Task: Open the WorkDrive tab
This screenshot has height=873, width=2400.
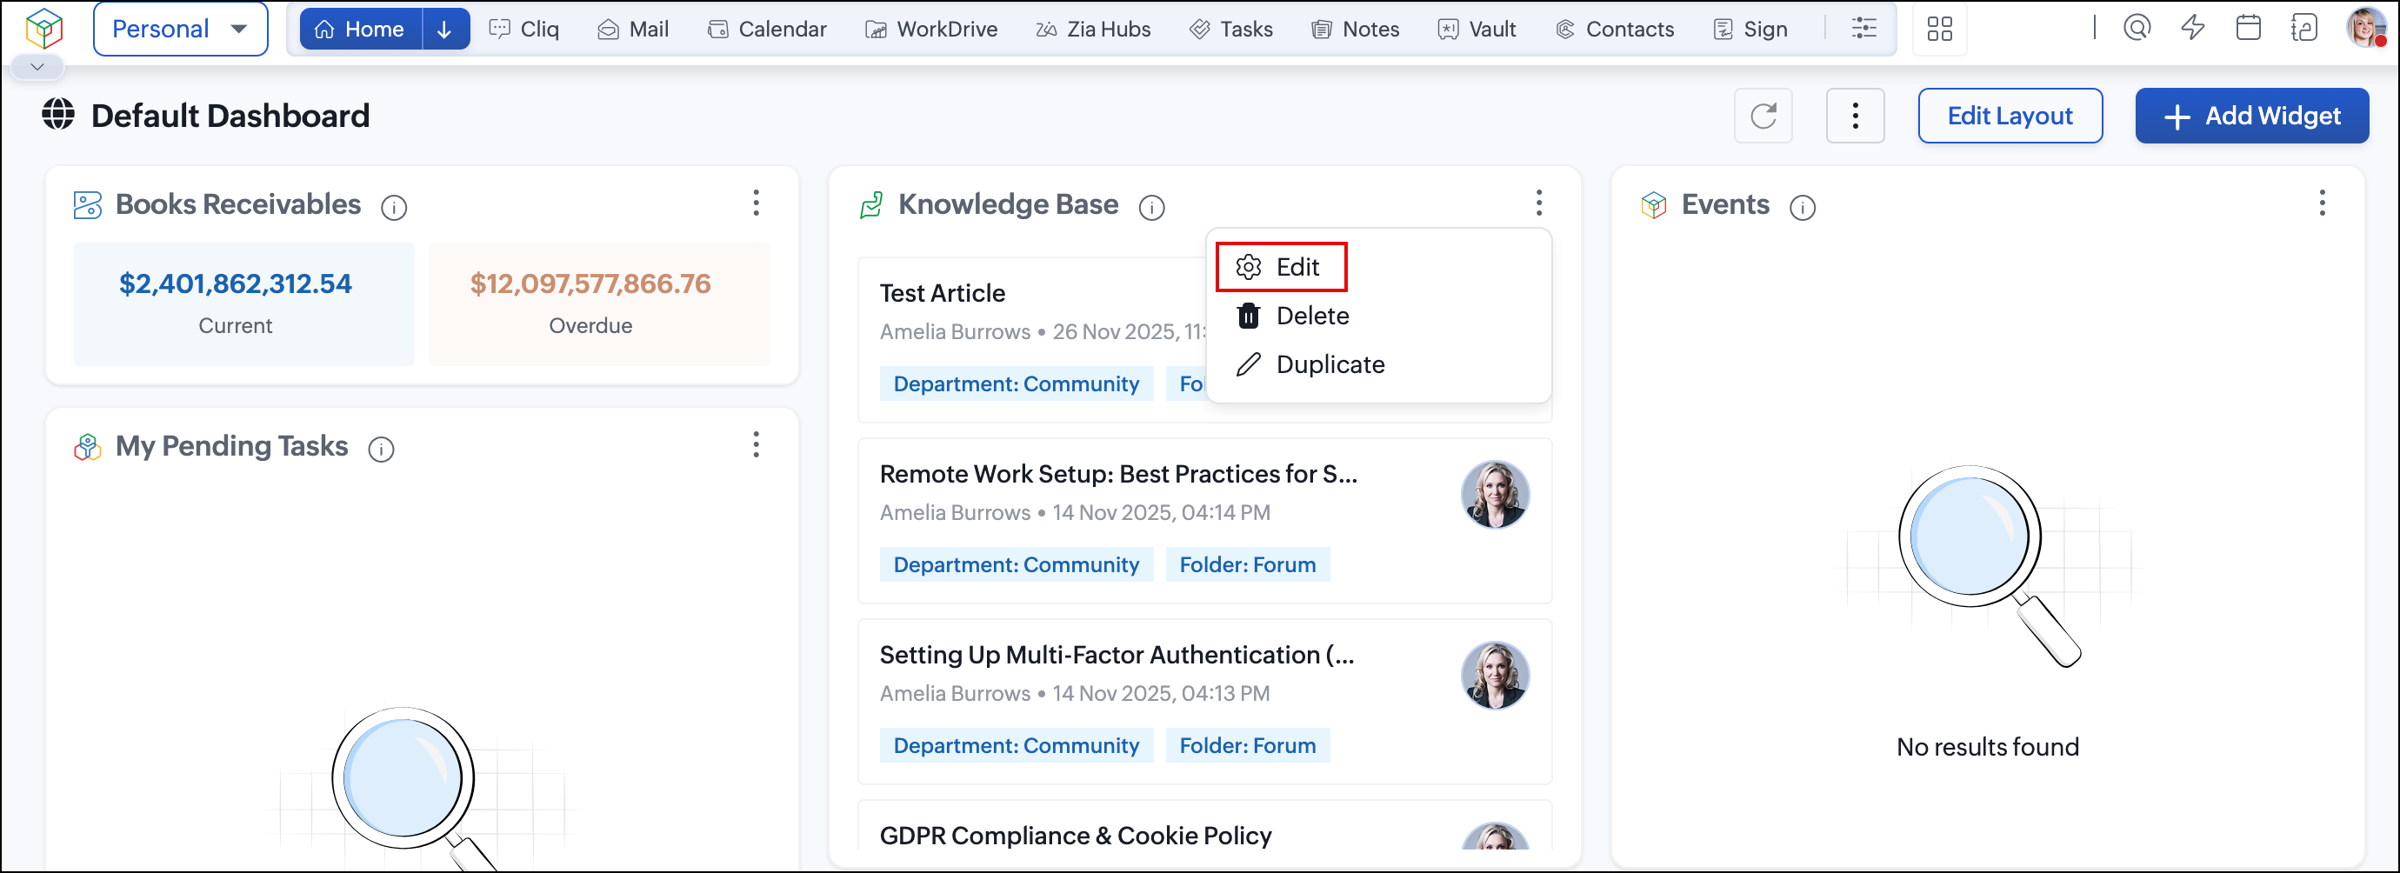Action: 931,29
